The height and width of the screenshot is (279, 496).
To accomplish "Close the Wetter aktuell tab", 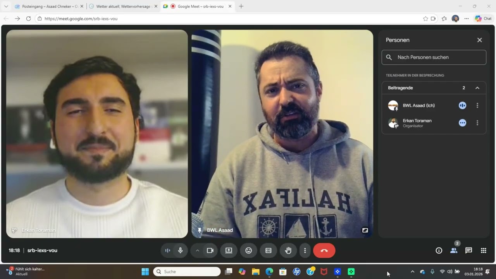I will pyautogui.click(x=156, y=6).
